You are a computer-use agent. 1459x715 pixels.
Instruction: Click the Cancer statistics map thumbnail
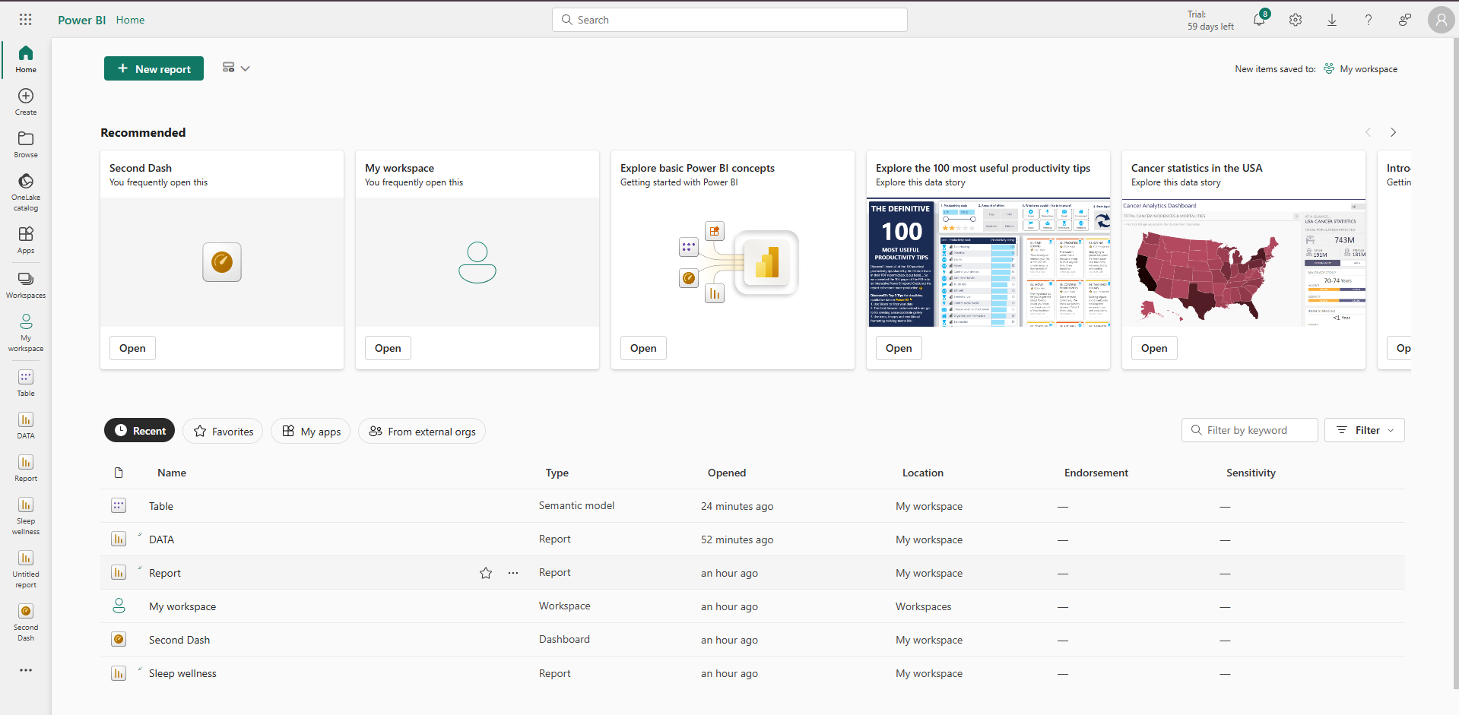pos(1244,264)
